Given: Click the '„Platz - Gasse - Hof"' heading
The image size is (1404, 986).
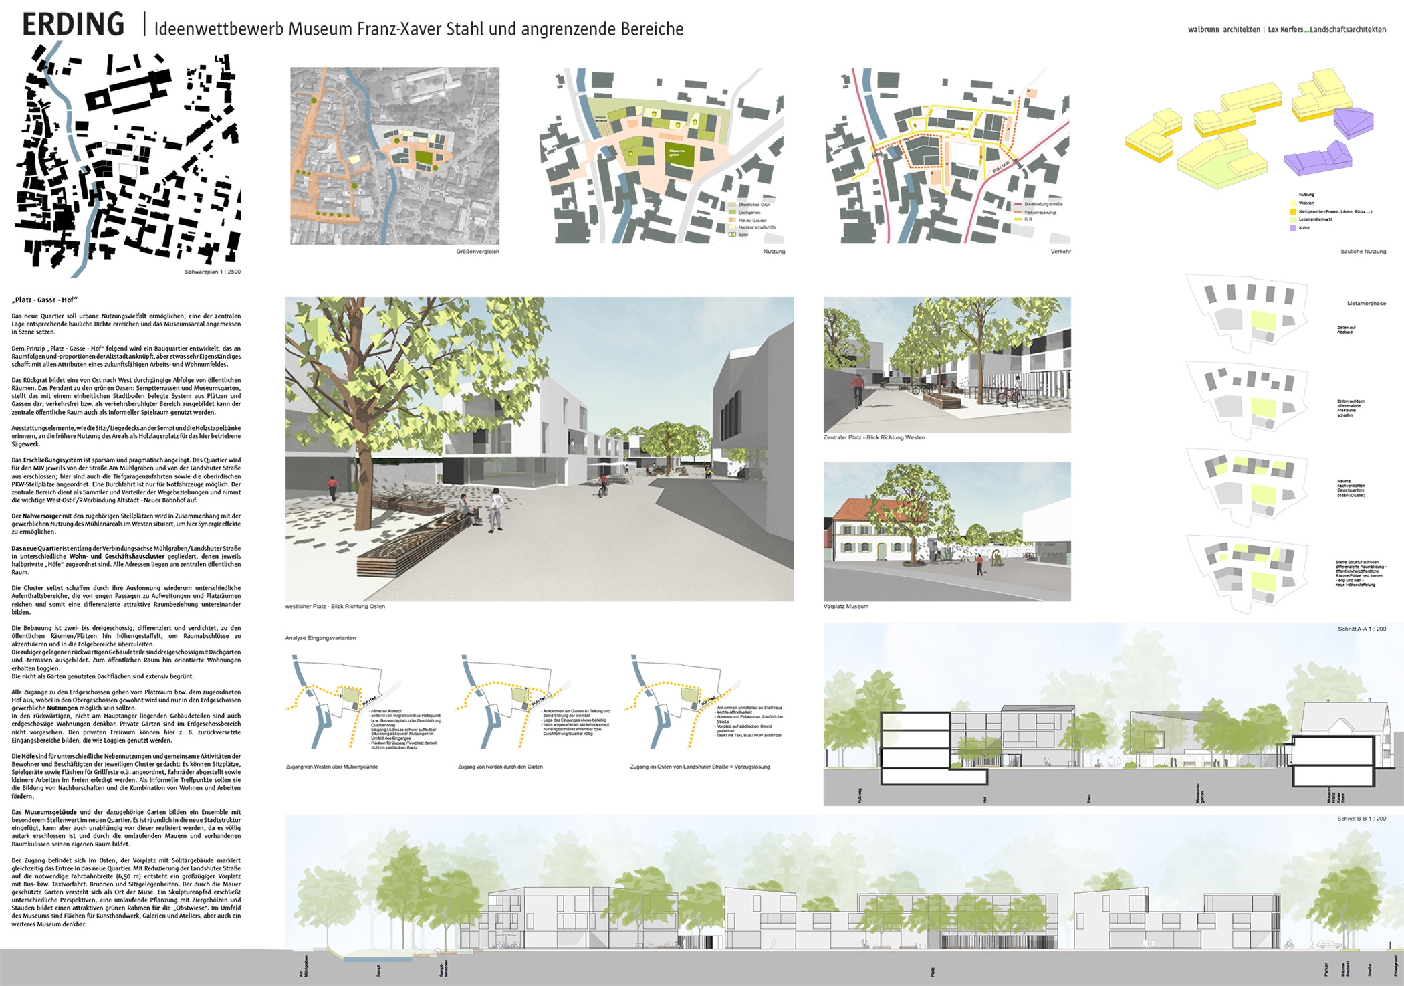Looking at the screenshot, I should tap(44, 300).
